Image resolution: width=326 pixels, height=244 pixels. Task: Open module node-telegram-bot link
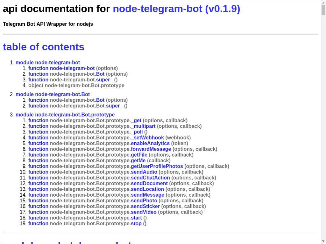pyautogui.click(x=48, y=63)
